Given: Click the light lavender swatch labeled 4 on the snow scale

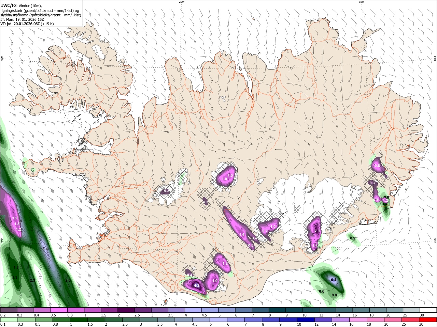Looking at the screenshot, I should (x=193, y=310).
